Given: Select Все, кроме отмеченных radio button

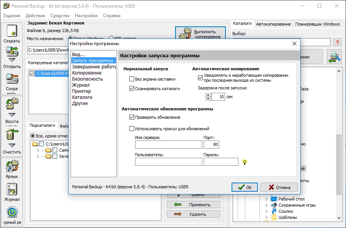Looking at the screenshot, I should [x=33, y=136].
